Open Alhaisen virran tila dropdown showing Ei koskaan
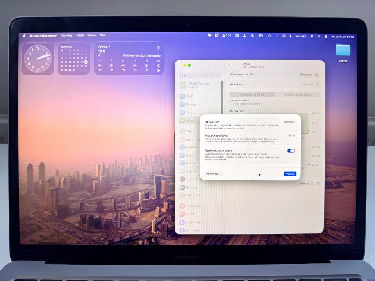Viewport: 375px width, 281px height. (x=308, y=75)
